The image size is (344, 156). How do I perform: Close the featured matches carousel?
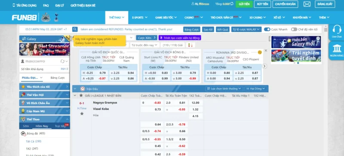coord(266,51)
